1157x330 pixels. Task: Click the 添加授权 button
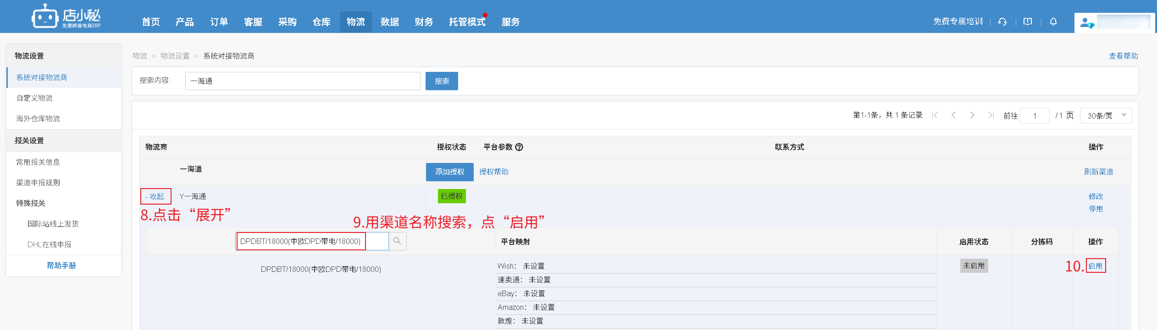449,172
